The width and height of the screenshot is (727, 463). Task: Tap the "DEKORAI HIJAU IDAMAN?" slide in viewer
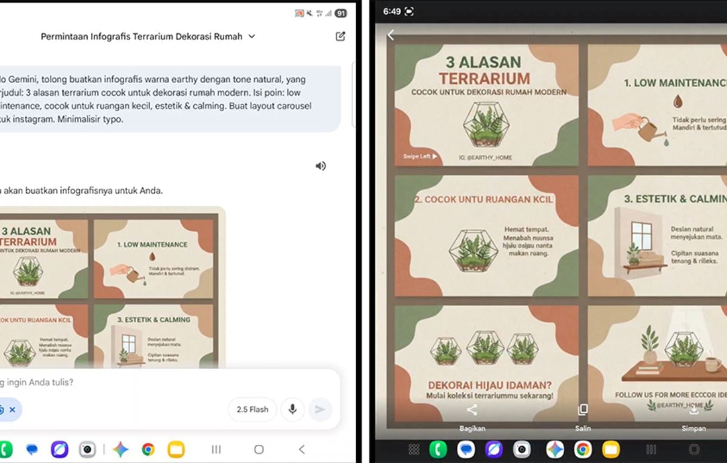click(486, 364)
